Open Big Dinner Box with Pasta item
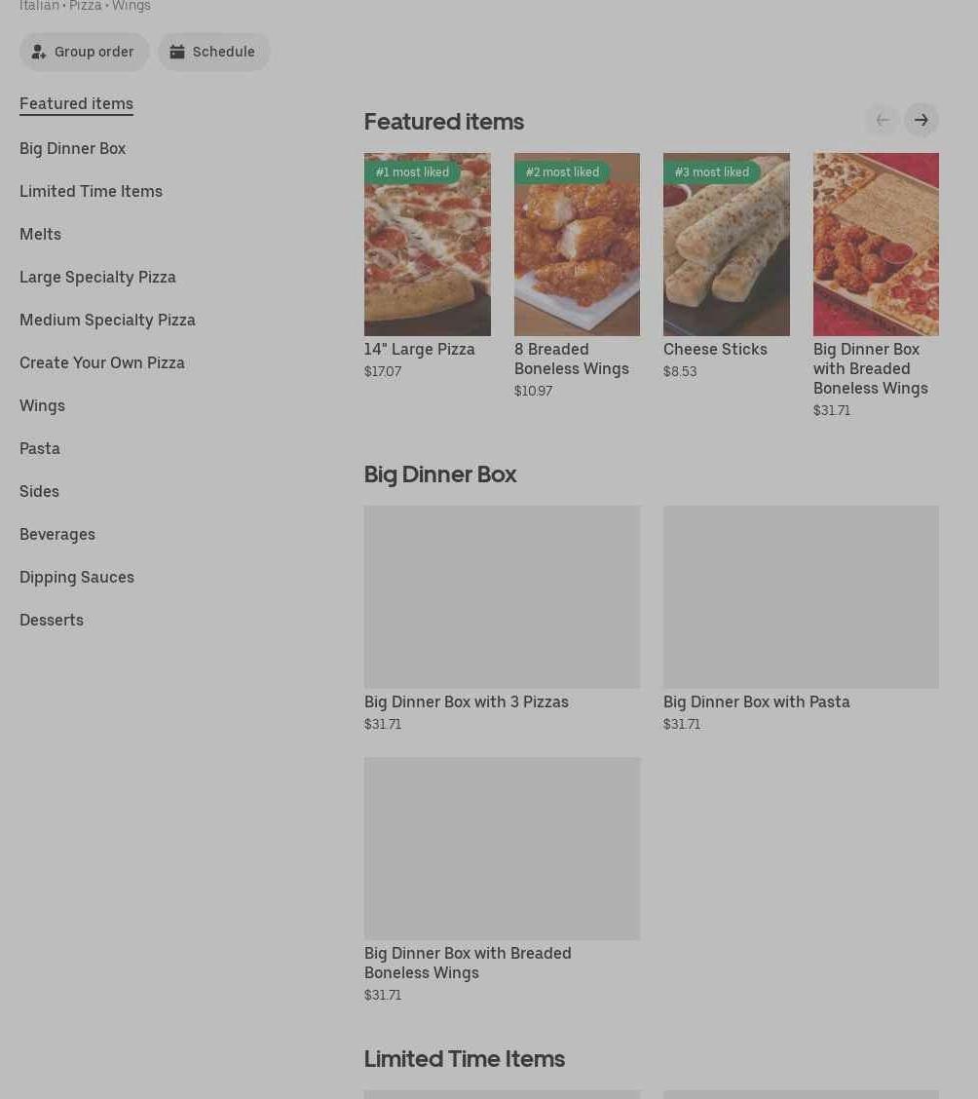The height and width of the screenshot is (1099, 978). pyautogui.click(x=801, y=619)
